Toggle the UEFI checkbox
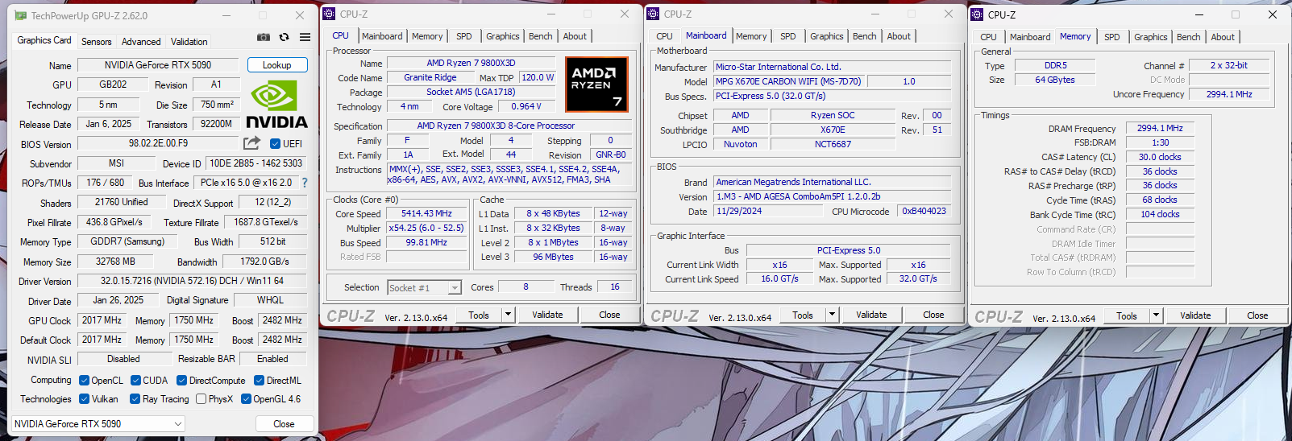Image resolution: width=1292 pixels, height=441 pixels. (x=275, y=144)
